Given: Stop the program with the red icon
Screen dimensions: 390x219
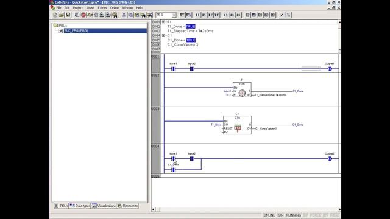Looking at the screenshot, I should pyautogui.click(x=83, y=15).
